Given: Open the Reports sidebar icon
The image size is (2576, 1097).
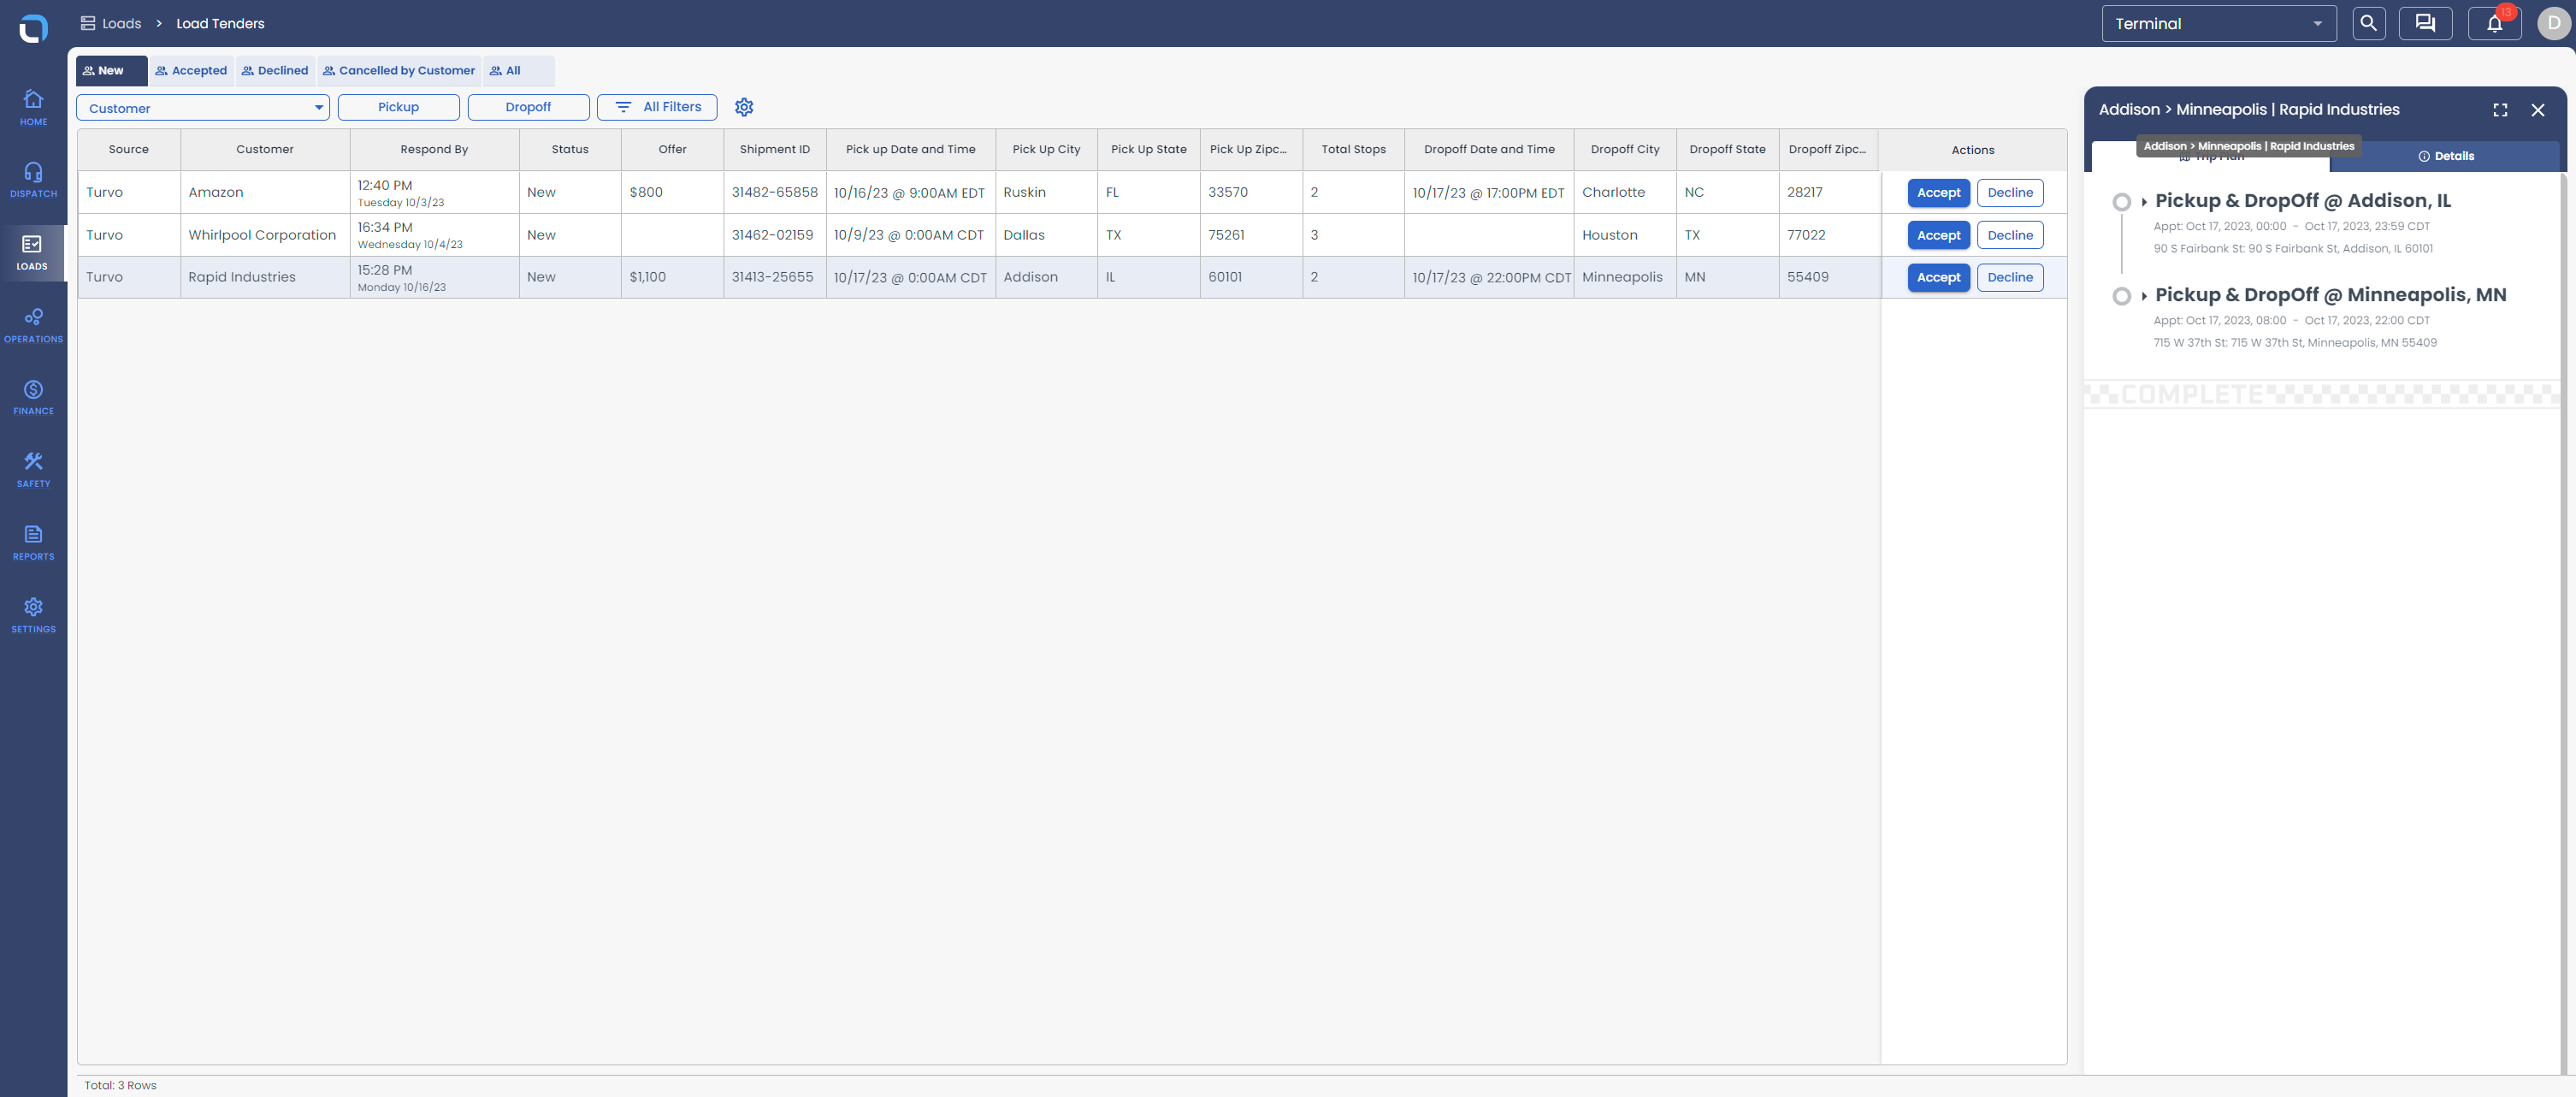Looking at the screenshot, I should click(33, 543).
